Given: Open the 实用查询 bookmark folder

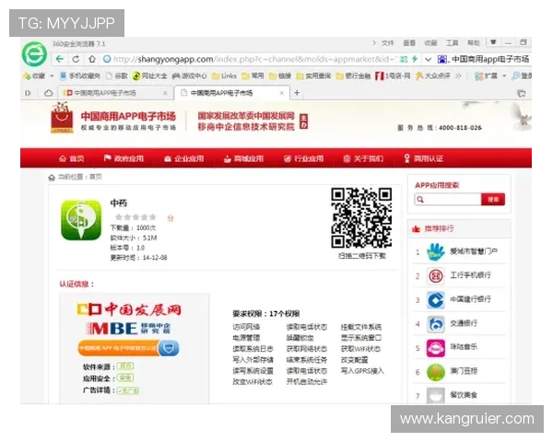Looking at the screenshot, I should point(313,76).
